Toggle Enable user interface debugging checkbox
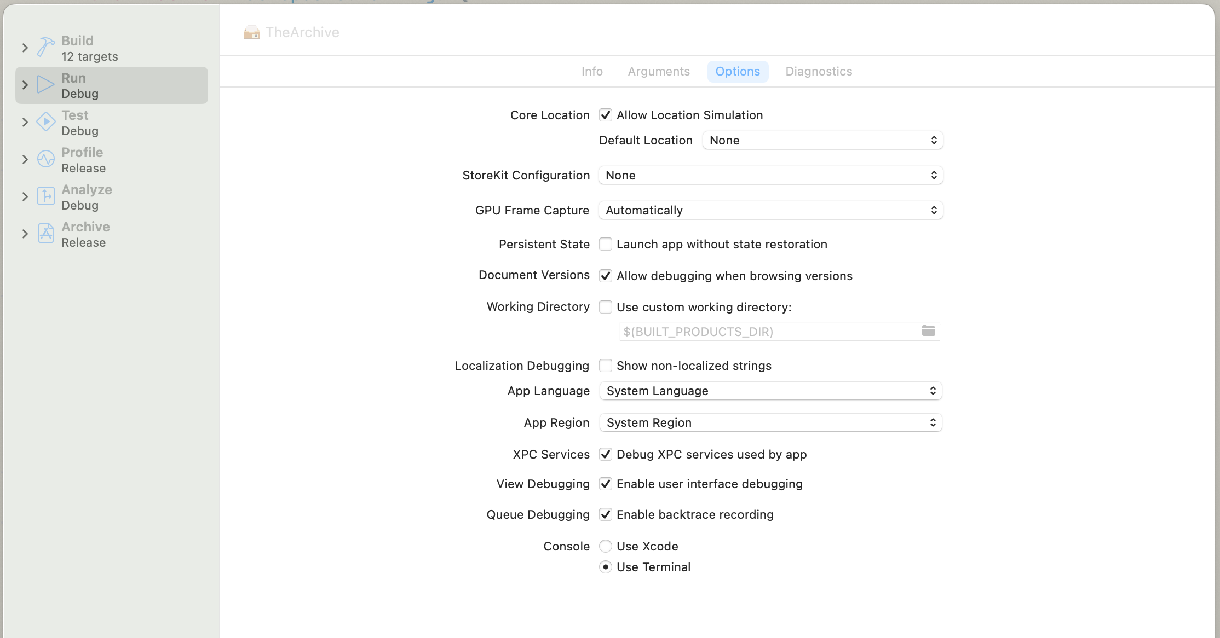The image size is (1220, 638). [x=606, y=484]
